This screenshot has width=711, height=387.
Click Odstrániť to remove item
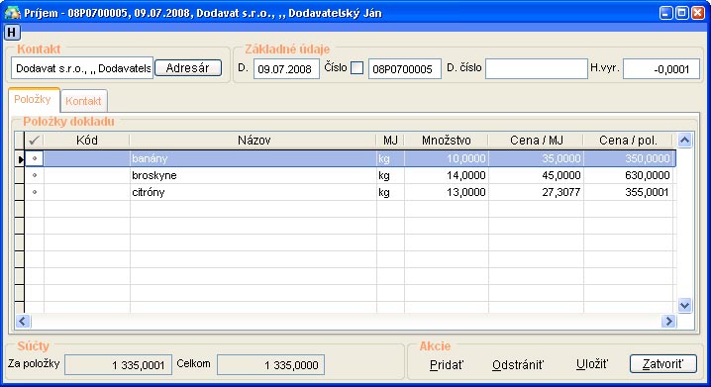518,364
